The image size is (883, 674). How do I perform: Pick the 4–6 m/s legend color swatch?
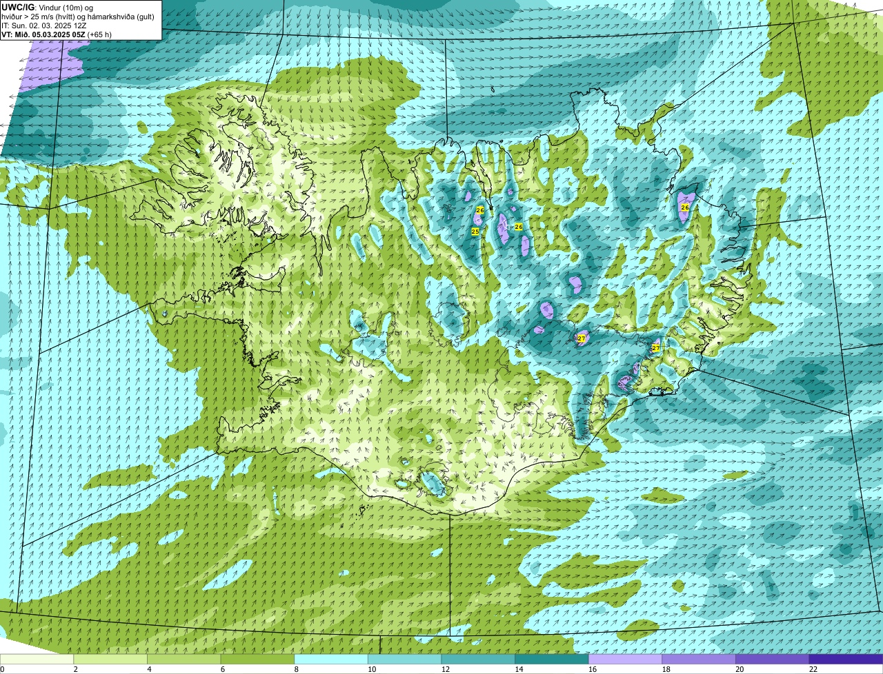(x=183, y=659)
